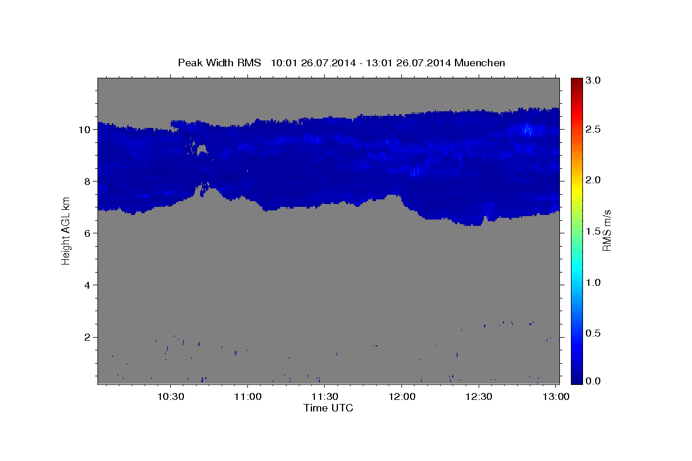Click the 'Height AGL km' axis label
The width and height of the screenshot is (692, 461).
[x=66, y=230]
